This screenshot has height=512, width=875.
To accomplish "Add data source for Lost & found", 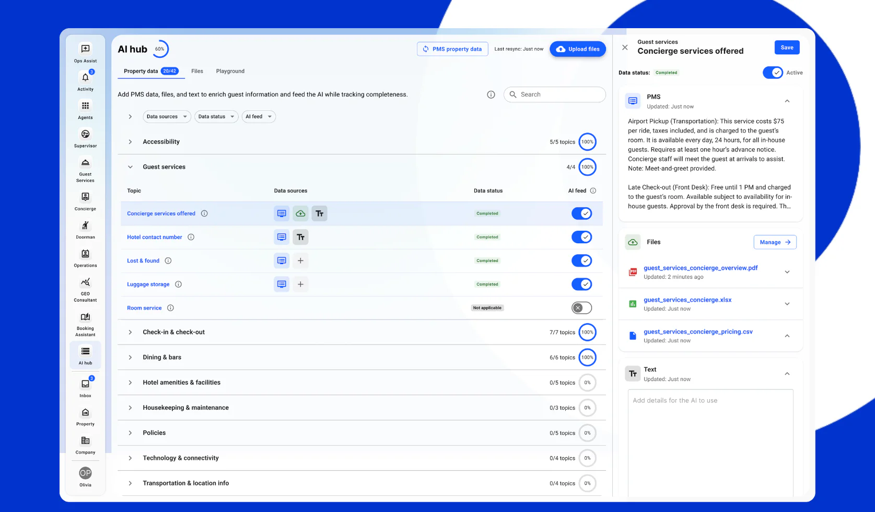I will pos(300,260).
